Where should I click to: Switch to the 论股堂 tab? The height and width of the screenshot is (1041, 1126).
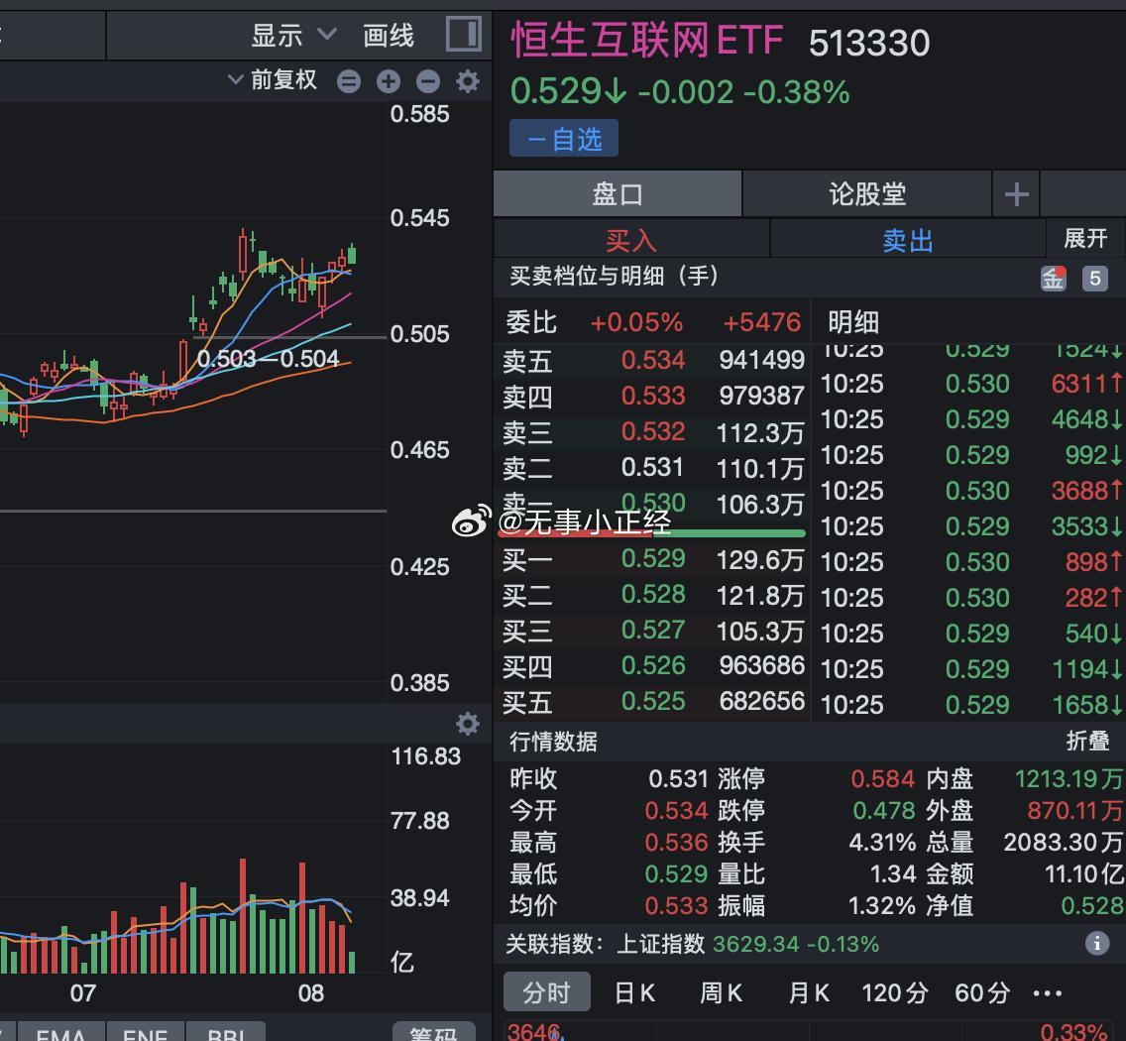coord(866,194)
